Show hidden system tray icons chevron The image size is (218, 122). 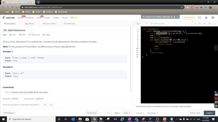(x=177, y=119)
